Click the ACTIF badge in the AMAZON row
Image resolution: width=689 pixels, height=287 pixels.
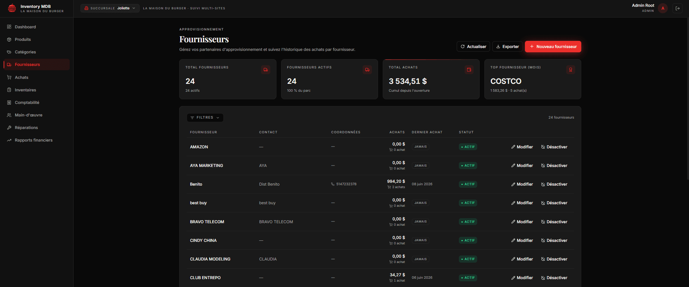pos(468,147)
